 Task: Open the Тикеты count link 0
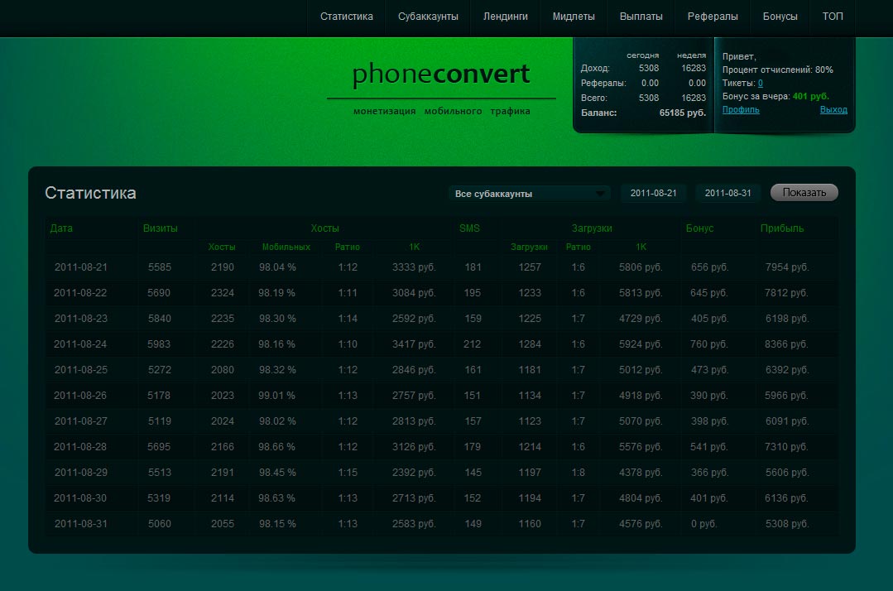point(761,83)
